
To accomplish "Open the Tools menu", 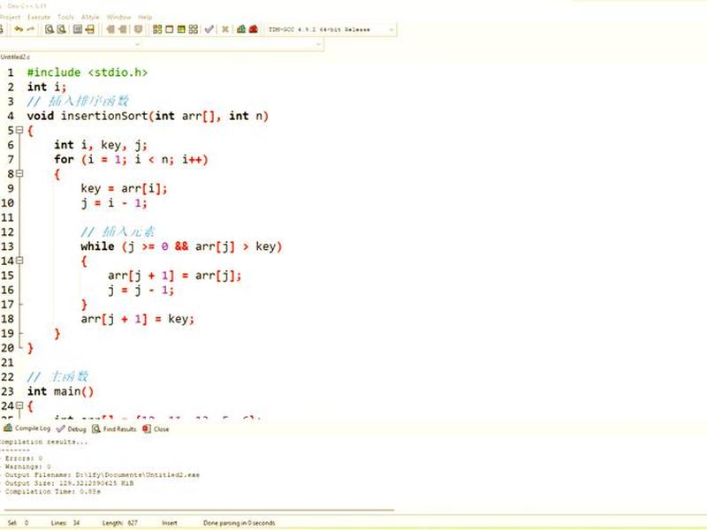I will point(65,17).
